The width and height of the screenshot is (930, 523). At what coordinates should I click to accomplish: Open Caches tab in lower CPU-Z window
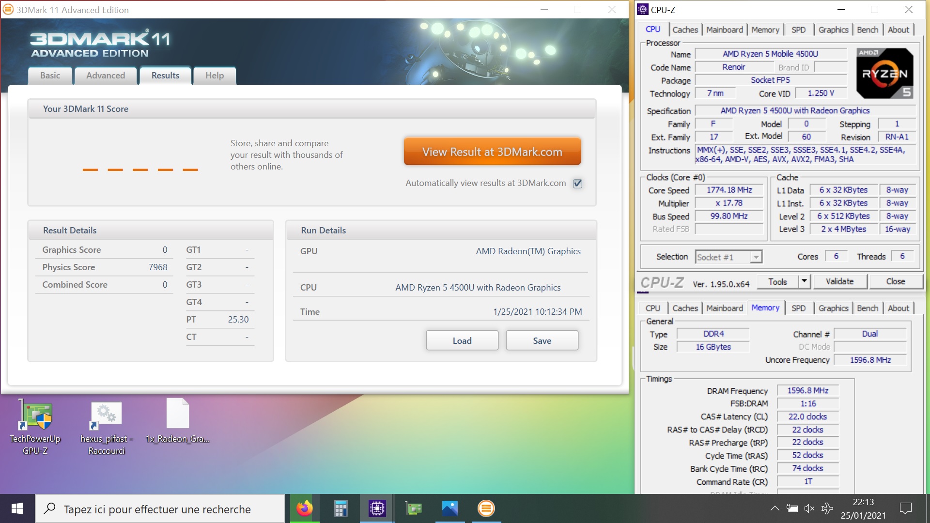(x=685, y=308)
